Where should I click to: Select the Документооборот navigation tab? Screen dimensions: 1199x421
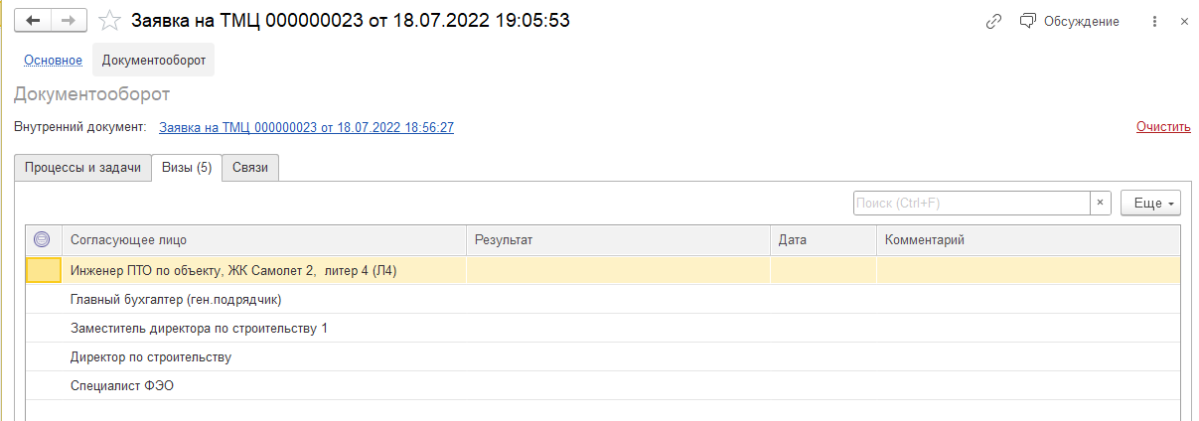[154, 61]
